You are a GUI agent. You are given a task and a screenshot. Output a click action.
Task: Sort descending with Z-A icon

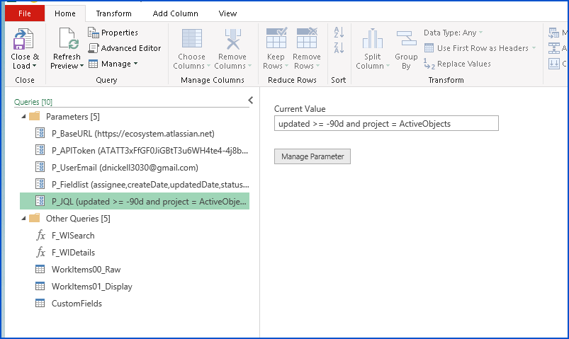(x=339, y=48)
